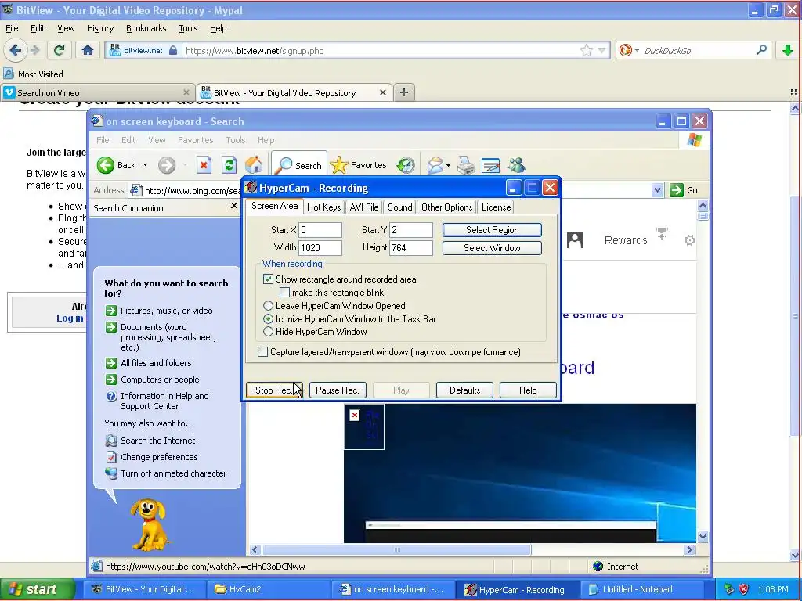
Task: Open Bing settings gear icon
Action: coord(689,240)
